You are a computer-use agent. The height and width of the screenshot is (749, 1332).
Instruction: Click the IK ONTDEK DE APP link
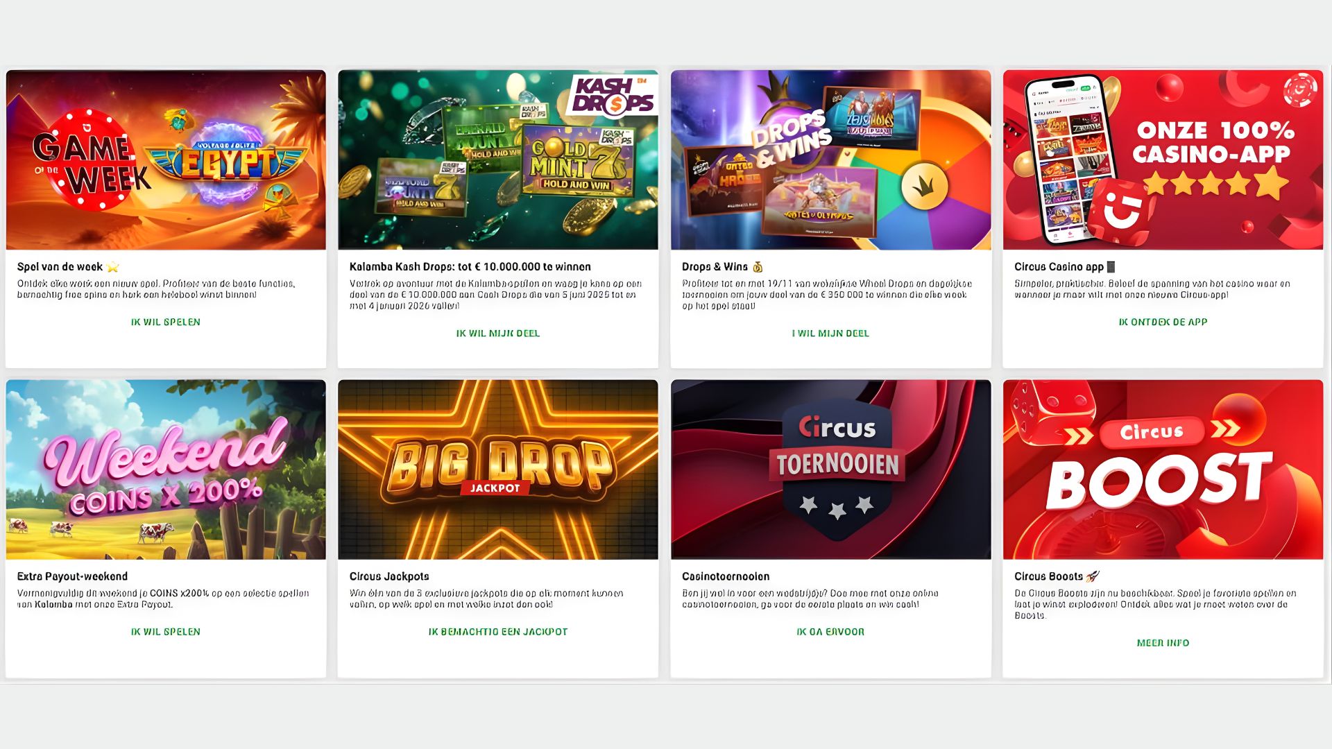point(1163,322)
